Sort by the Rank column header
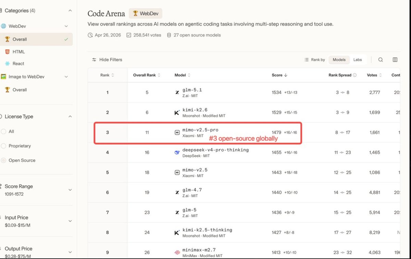 click(107, 75)
